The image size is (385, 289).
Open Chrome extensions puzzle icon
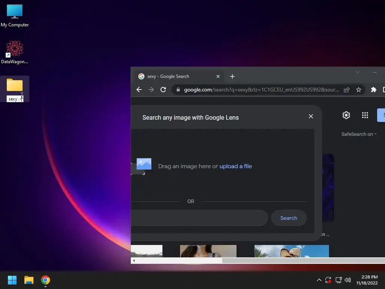pos(373,90)
